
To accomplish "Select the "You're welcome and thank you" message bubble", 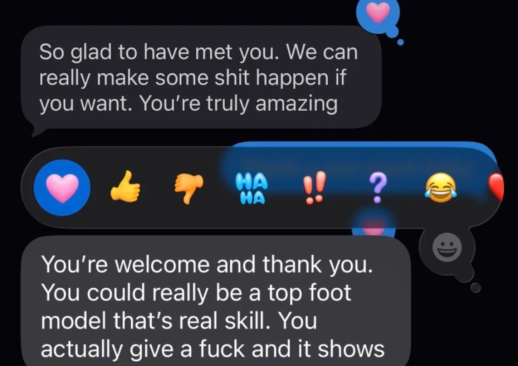I will click(215, 301).
